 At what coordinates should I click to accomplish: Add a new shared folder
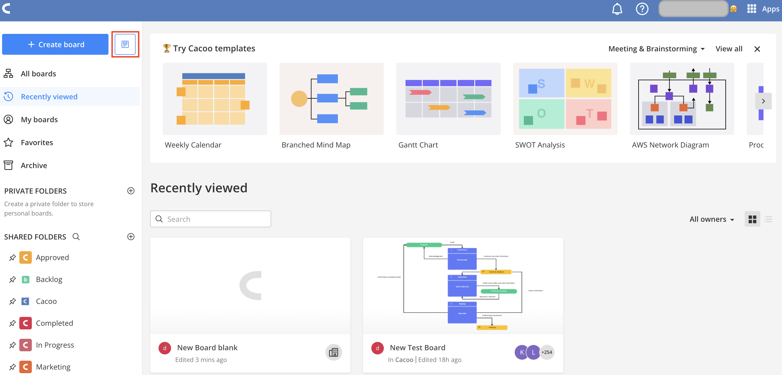point(131,237)
